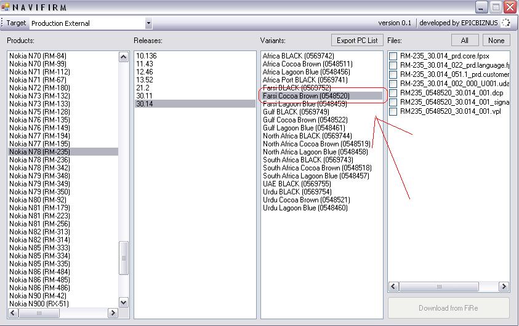Select Nokia N73 (RM-132) product
This screenshot has width=519, height=326.
click(63, 96)
